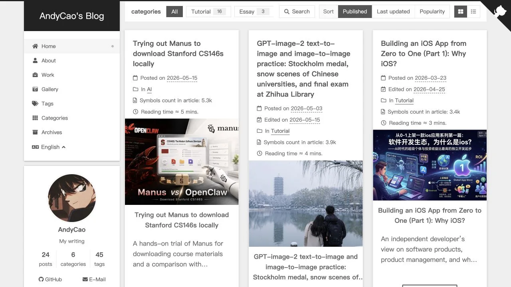The image size is (511, 287).
Task: Click the Home house icon in sidebar
Action: (35, 46)
